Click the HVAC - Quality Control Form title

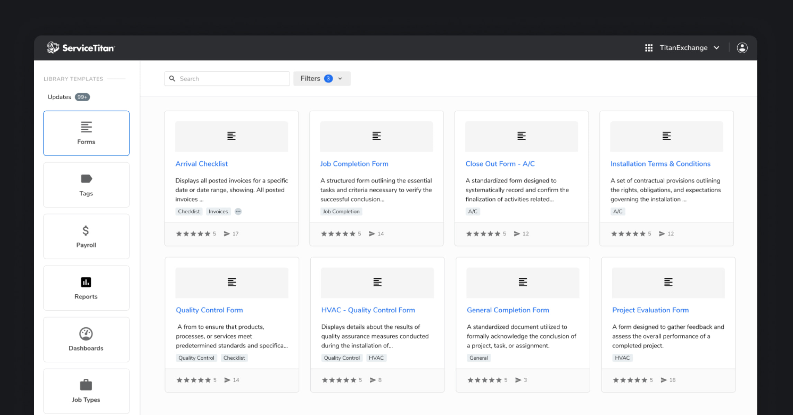pos(368,310)
